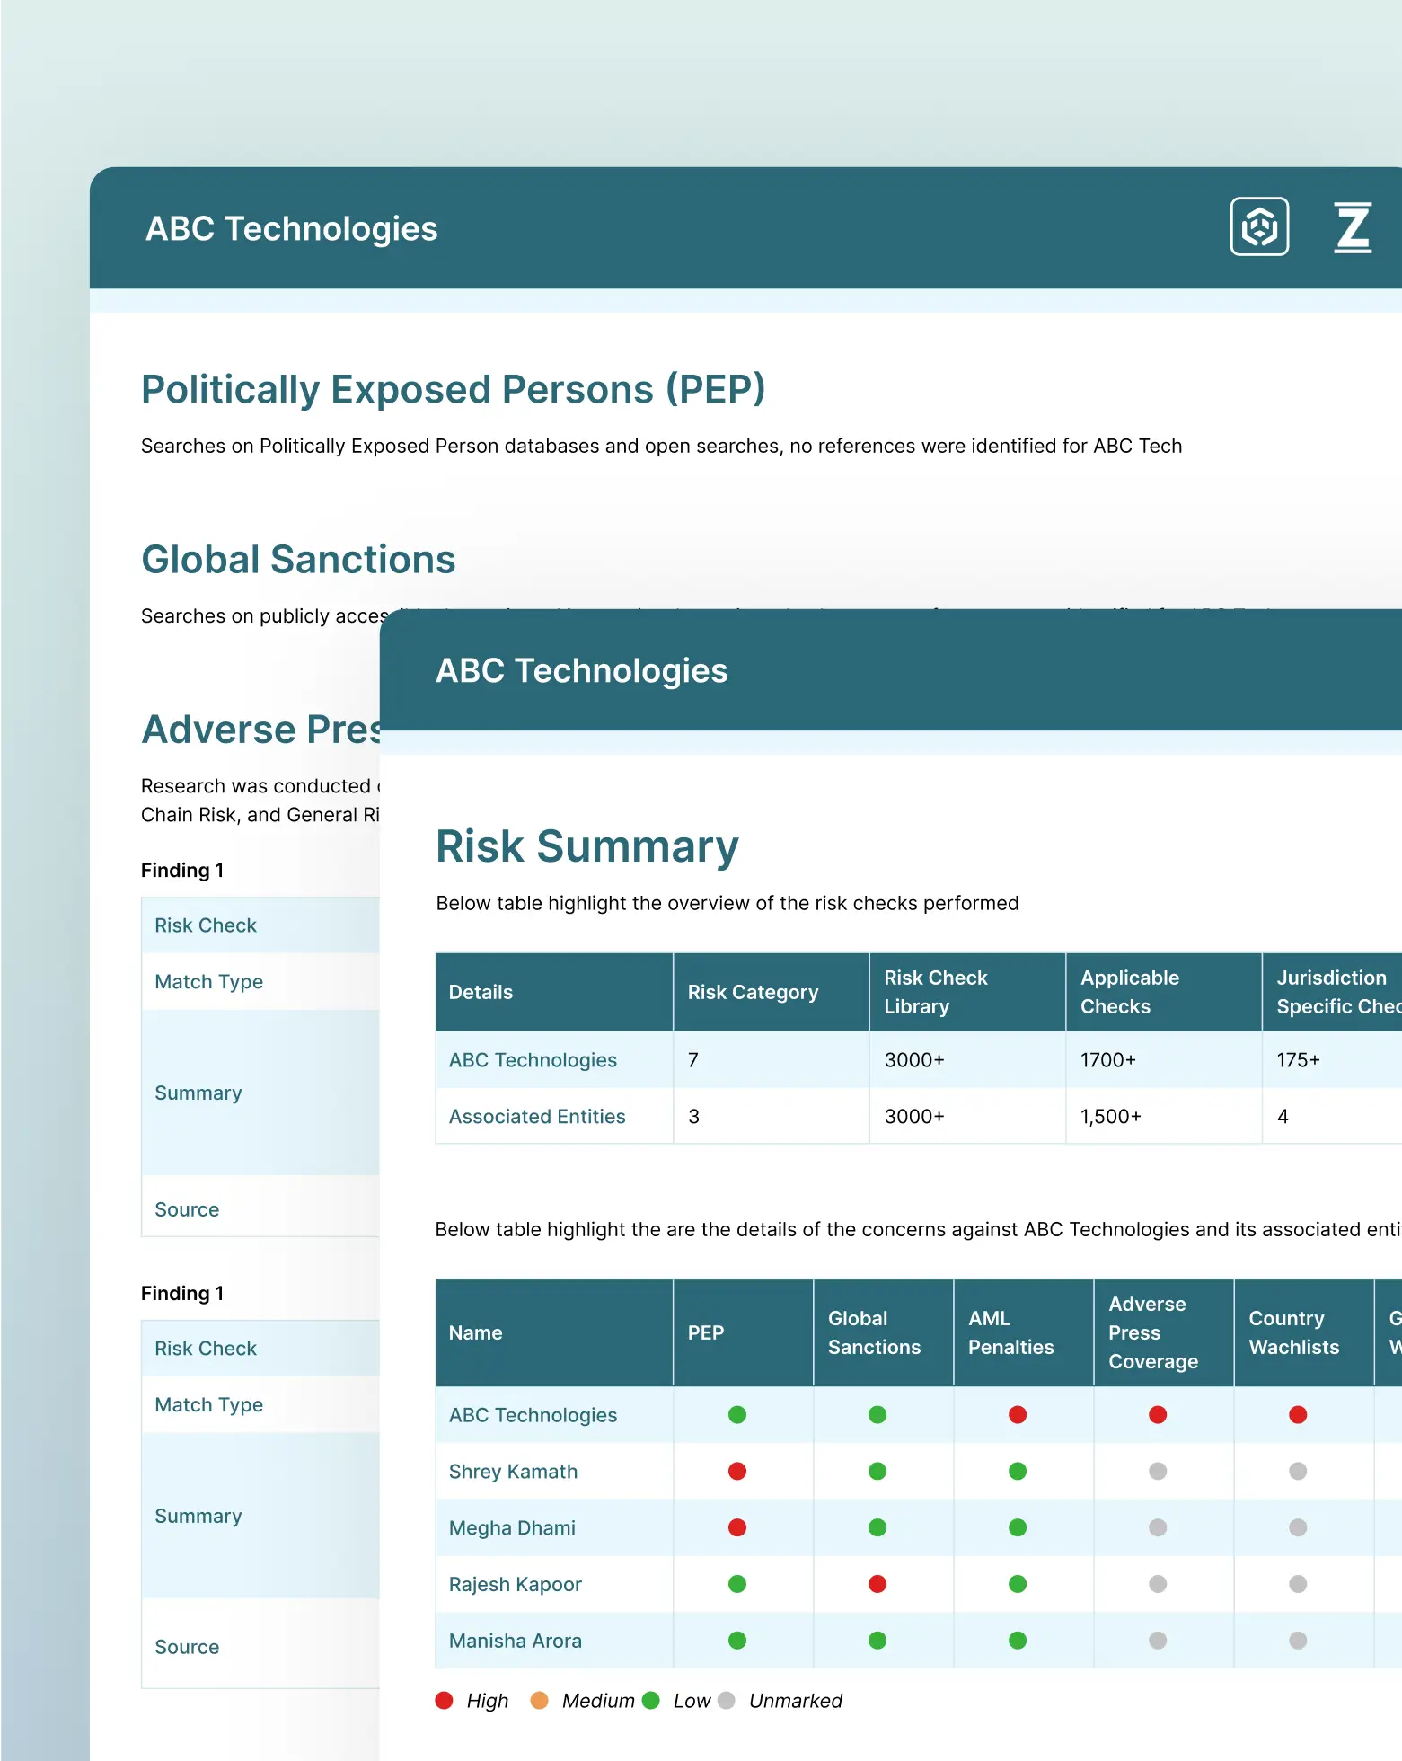Click Rajesh Kapoor red Global Sanctions dot

point(877,1584)
